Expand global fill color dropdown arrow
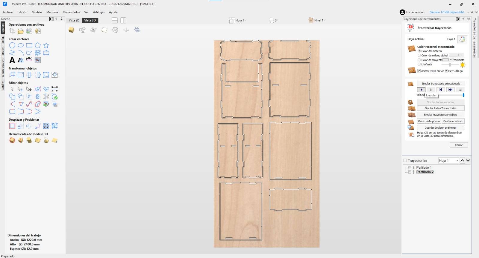Image resolution: width=479 pixels, height=258 pixels. click(461, 55)
